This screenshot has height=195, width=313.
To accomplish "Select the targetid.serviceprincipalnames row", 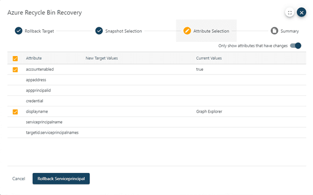I will [x=156, y=133].
